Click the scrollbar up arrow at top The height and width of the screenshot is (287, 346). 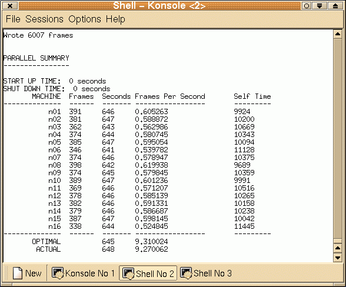(338, 34)
